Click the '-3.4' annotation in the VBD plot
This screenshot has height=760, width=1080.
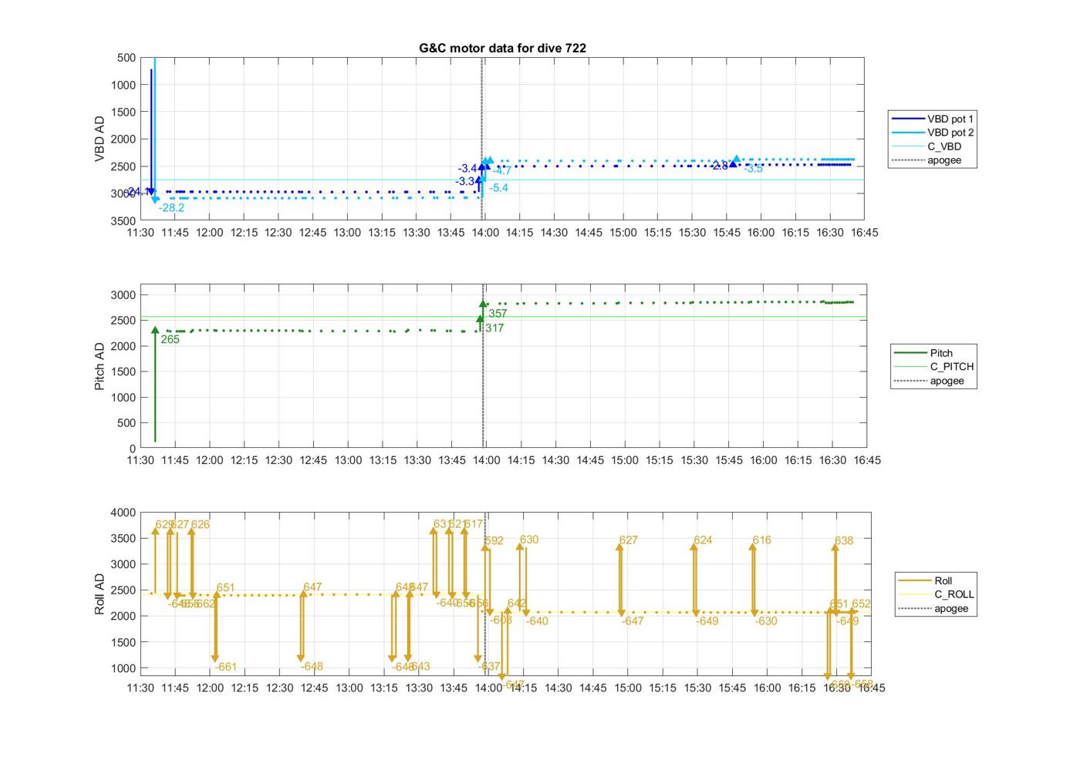click(x=467, y=169)
